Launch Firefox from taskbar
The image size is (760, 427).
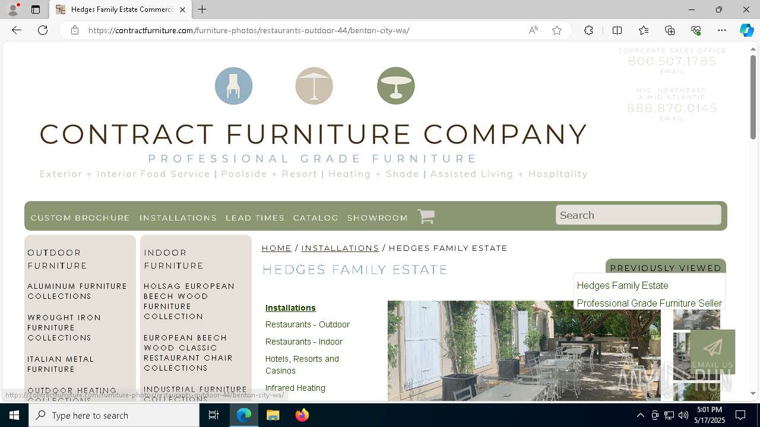pyautogui.click(x=302, y=415)
